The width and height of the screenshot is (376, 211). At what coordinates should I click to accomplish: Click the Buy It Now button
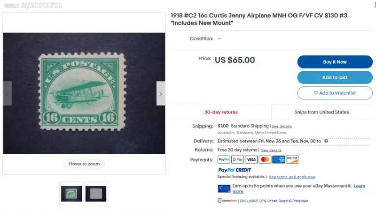pyautogui.click(x=335, y=62)
